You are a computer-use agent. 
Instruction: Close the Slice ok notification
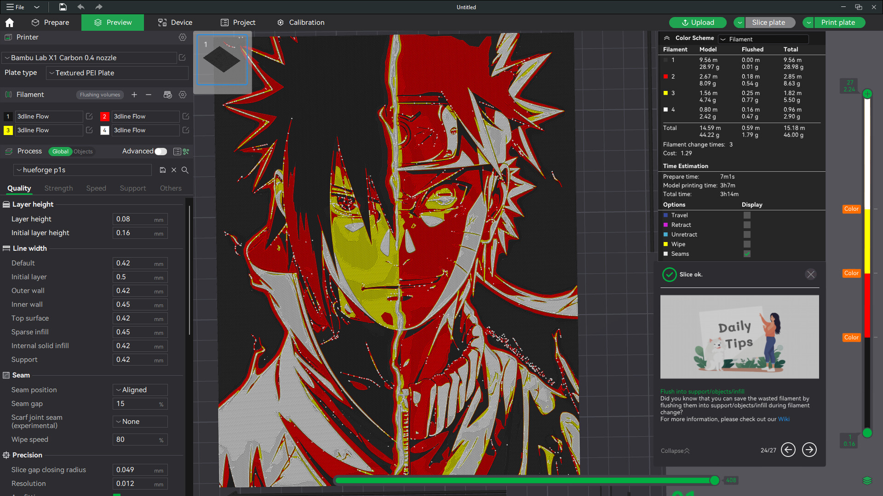811,274
